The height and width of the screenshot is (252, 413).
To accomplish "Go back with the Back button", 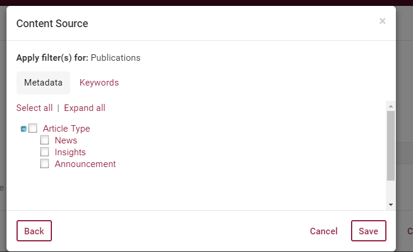I will [34, 231].
